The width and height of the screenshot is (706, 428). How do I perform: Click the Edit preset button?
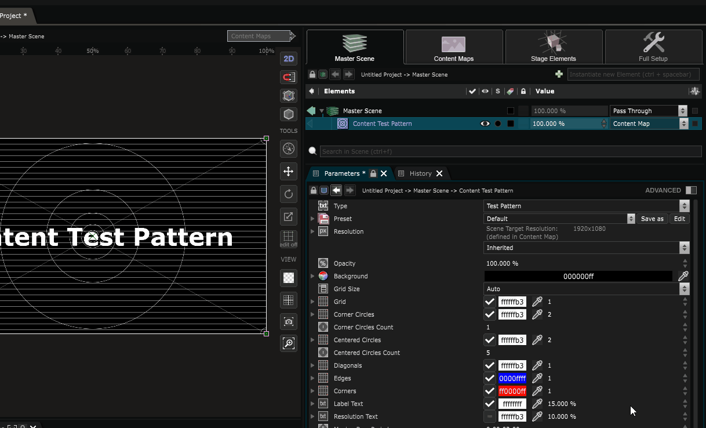[x=679, y=219]
